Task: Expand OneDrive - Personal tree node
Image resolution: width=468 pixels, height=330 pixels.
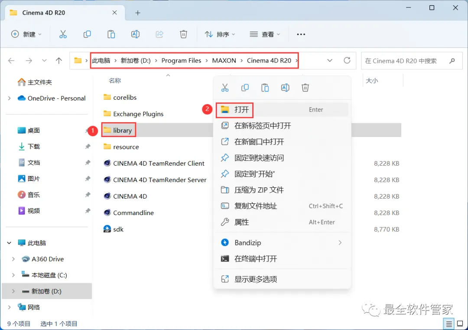Action: tap(9, 98)
